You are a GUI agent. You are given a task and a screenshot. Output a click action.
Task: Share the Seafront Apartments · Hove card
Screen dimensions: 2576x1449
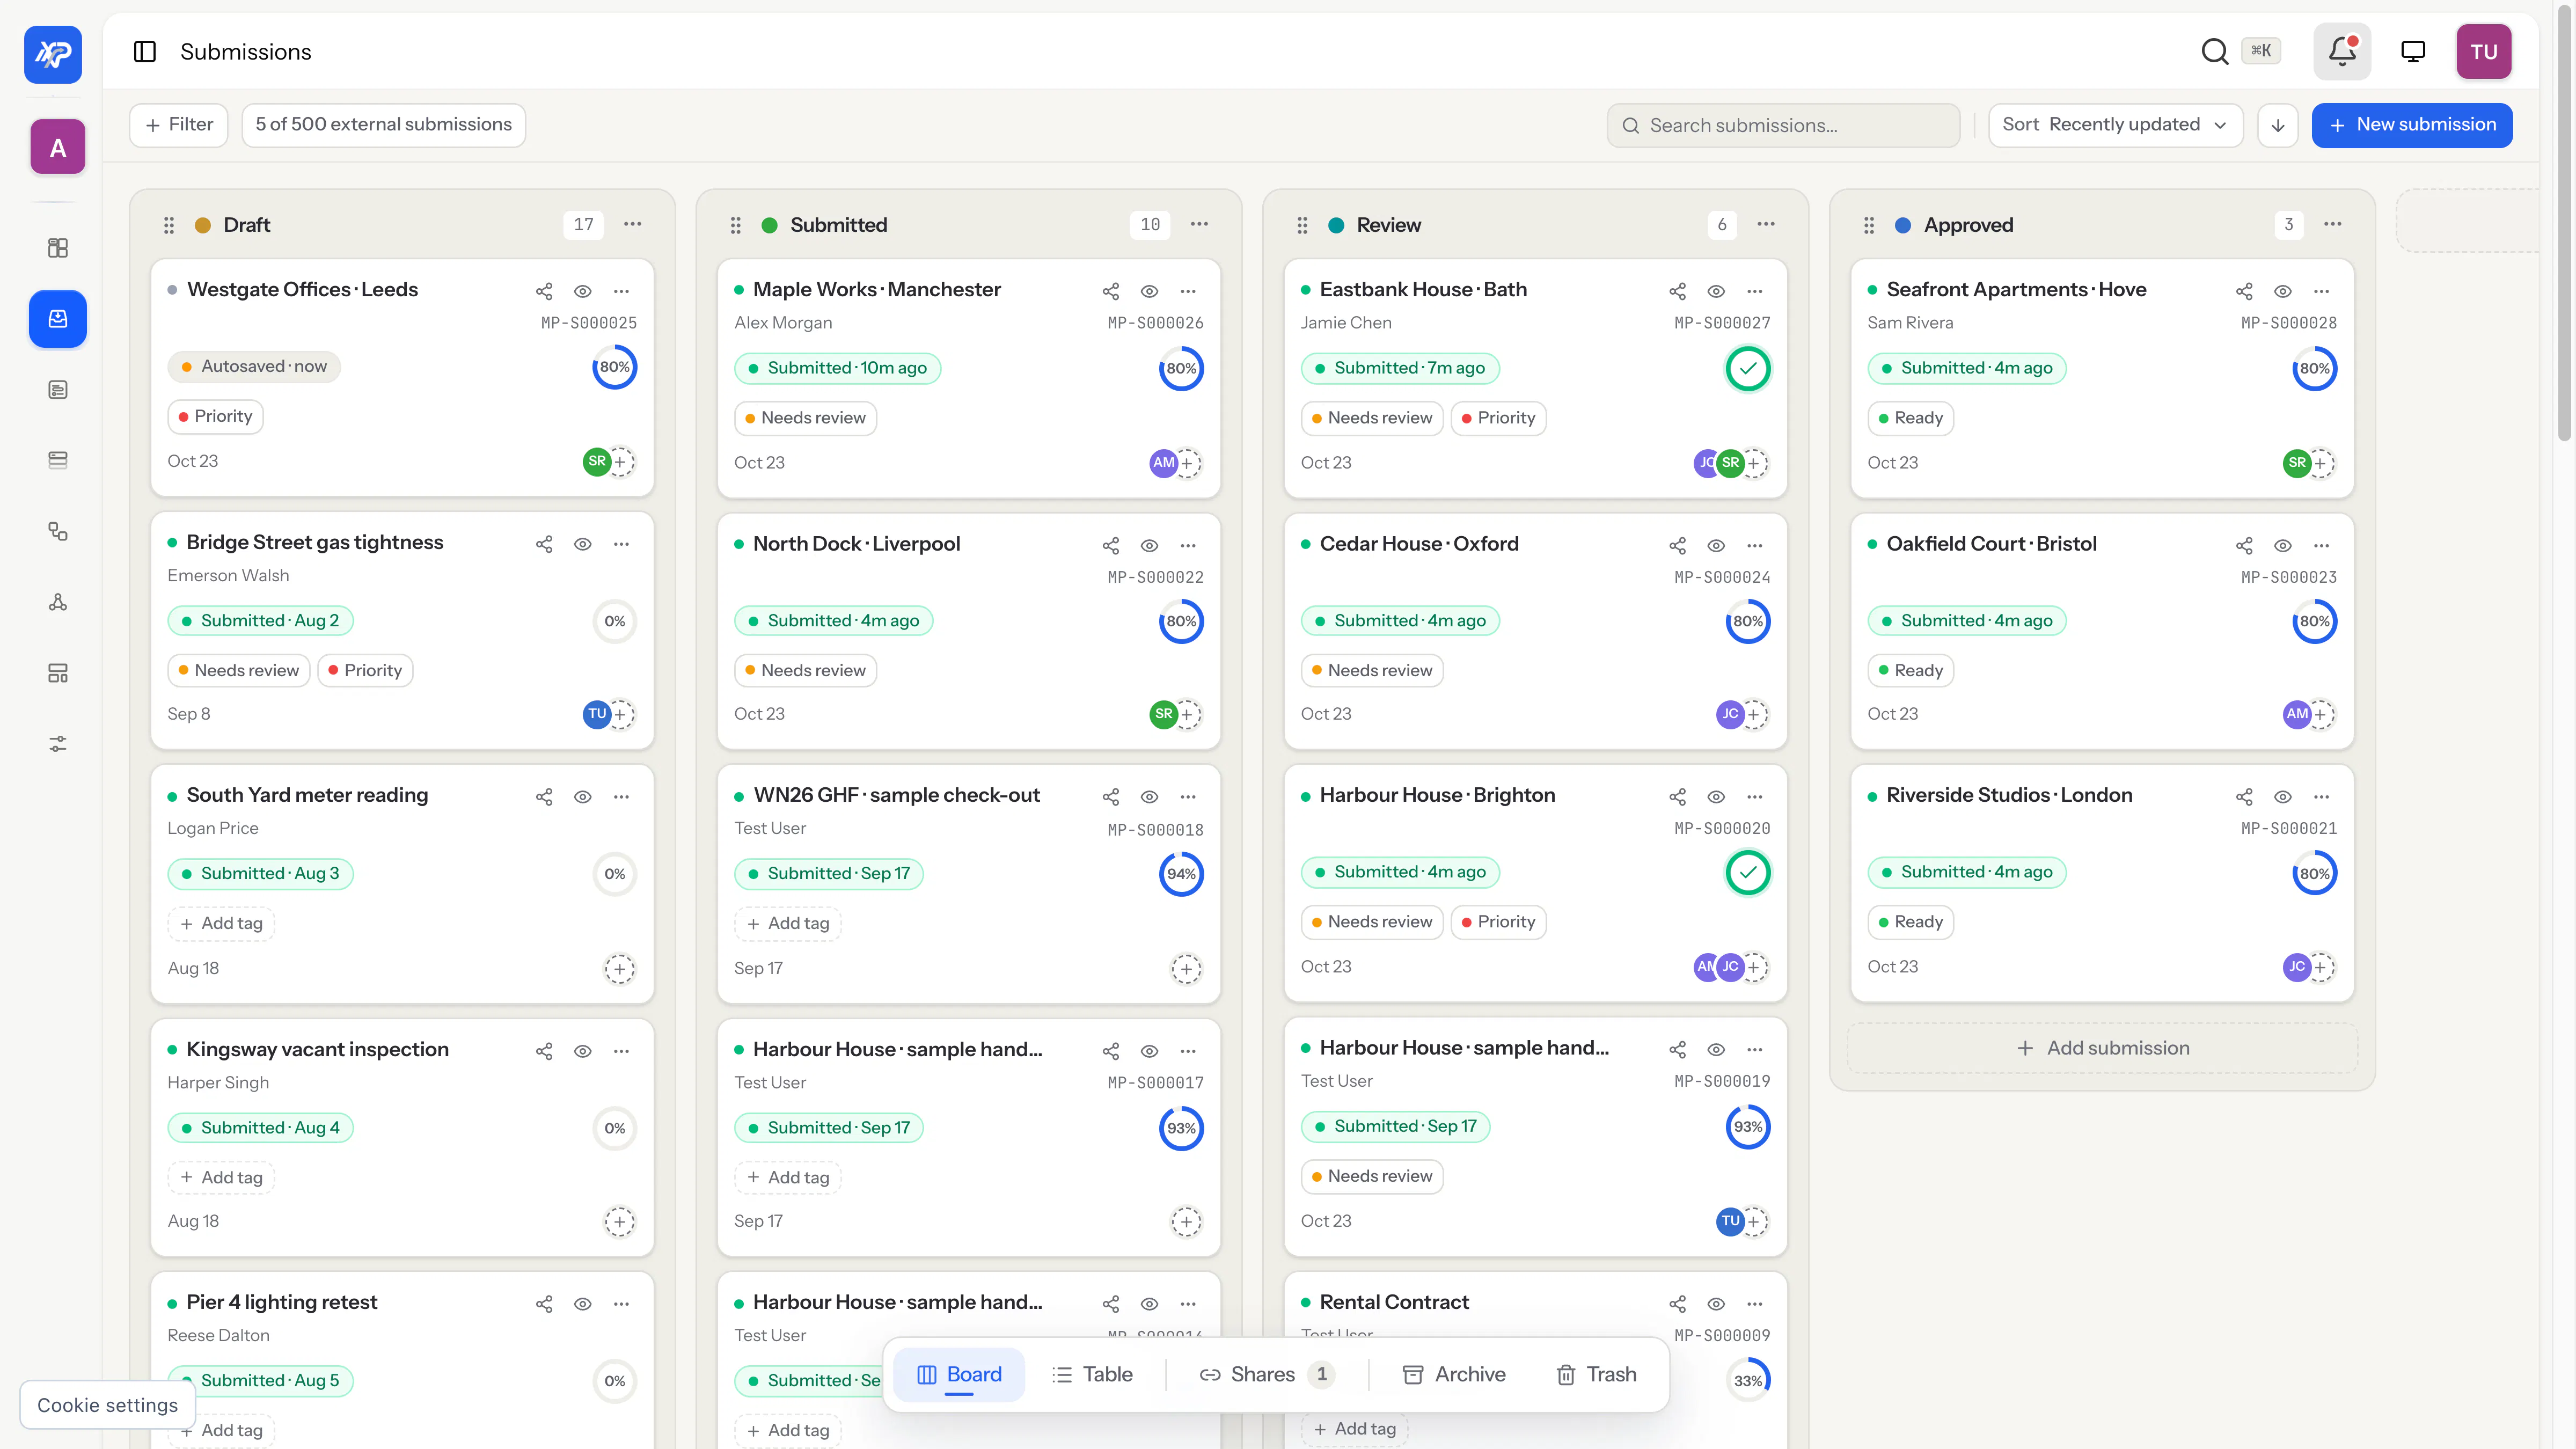(2244, 291)
